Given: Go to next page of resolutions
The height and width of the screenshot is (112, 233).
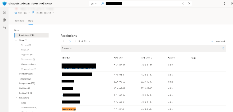Looking at the screenshot, I should tap(70, 41).
